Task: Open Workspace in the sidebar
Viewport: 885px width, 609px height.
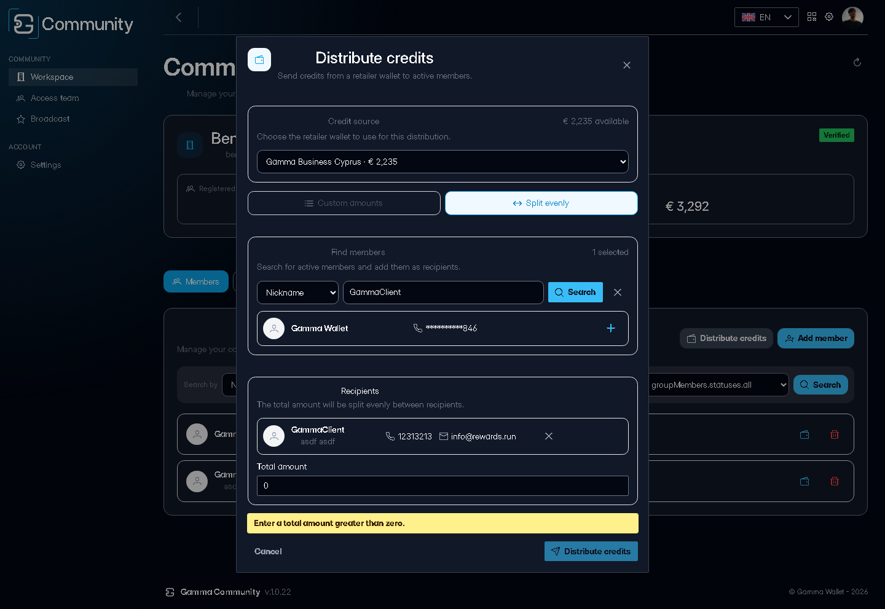Action: click(x=73, y=77)
